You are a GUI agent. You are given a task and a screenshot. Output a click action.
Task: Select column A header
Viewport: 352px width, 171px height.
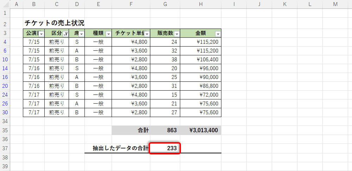point(17,4)
